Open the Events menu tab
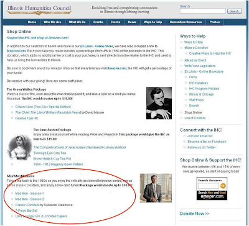Screen dimensions: 249x226 115,22
